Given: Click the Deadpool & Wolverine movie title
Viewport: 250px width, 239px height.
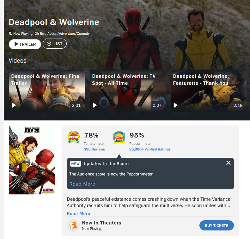Looking at the screenshot, I should point(54,22).
